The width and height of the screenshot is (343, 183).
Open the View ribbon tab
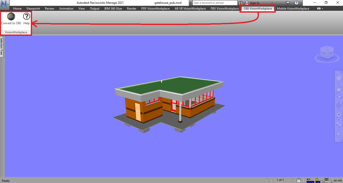coord(82,9)
